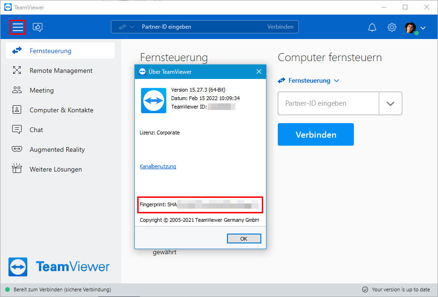Click TeamViewer logo in About dialog
This screenshot has height=297, width=438.
coord(154,101)
